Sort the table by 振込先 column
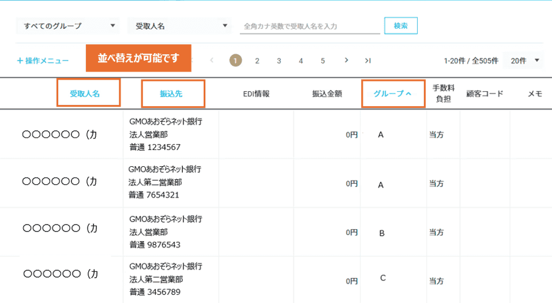This screenshot has height=303, width=552. [171, 93]
